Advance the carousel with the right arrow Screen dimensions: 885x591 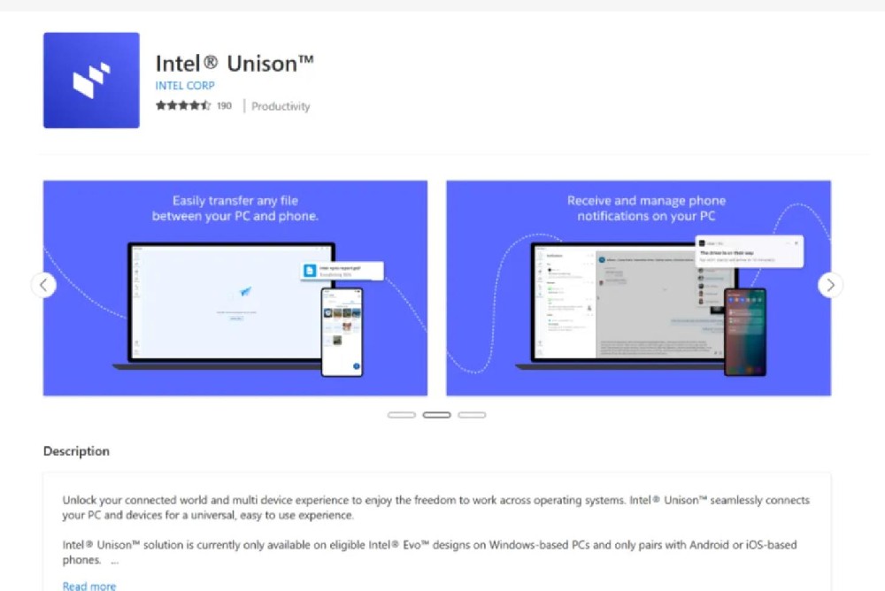coord(830,285)
